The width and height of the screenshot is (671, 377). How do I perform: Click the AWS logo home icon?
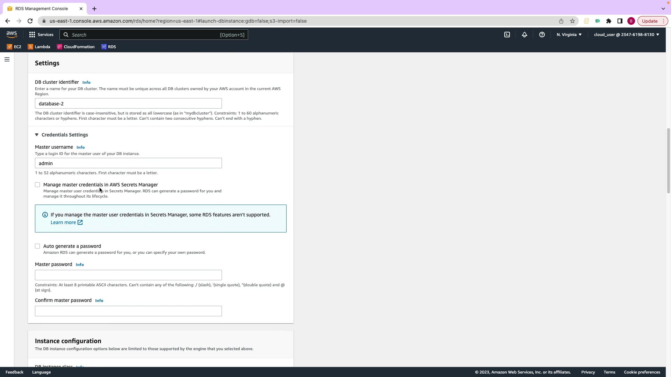pyautogui.click(x=12, y=35)
